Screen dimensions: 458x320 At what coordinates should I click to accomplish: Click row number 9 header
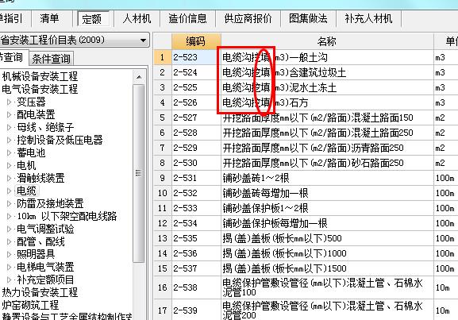point(163,179)
